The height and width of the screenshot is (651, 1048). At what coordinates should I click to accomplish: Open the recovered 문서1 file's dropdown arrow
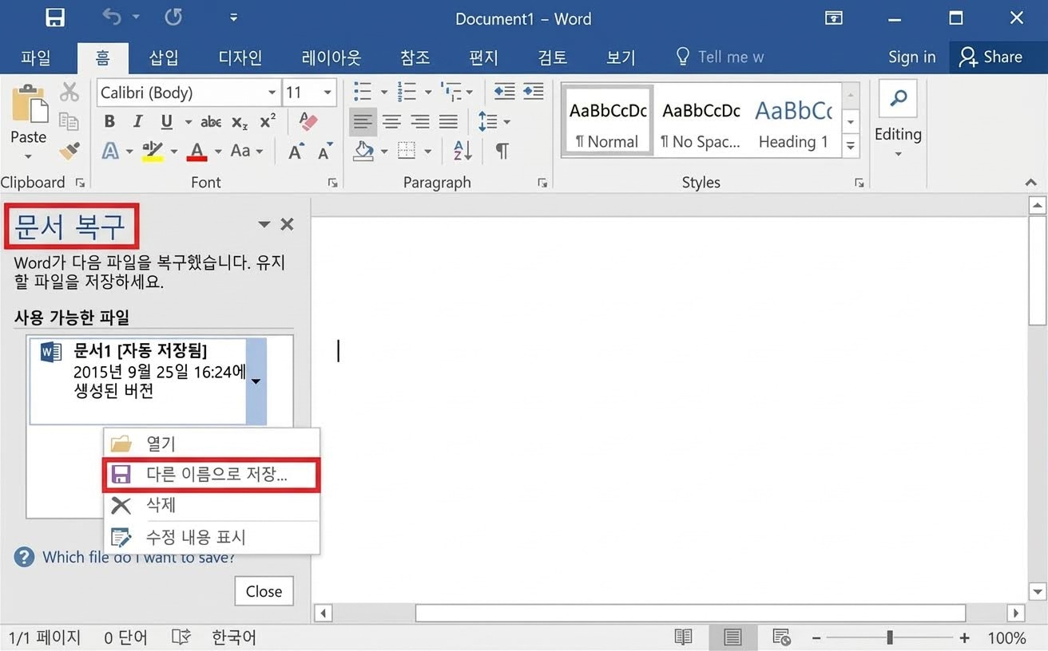pyautogui.click(x=256, y=381)
